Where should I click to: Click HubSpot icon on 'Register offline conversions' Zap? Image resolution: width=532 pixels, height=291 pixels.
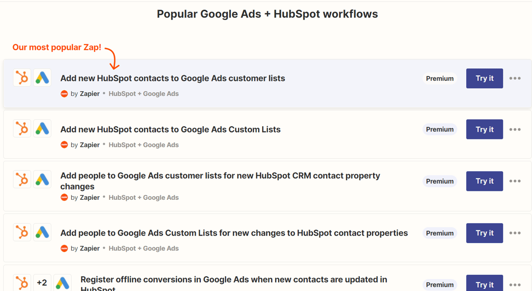(22, 283)
